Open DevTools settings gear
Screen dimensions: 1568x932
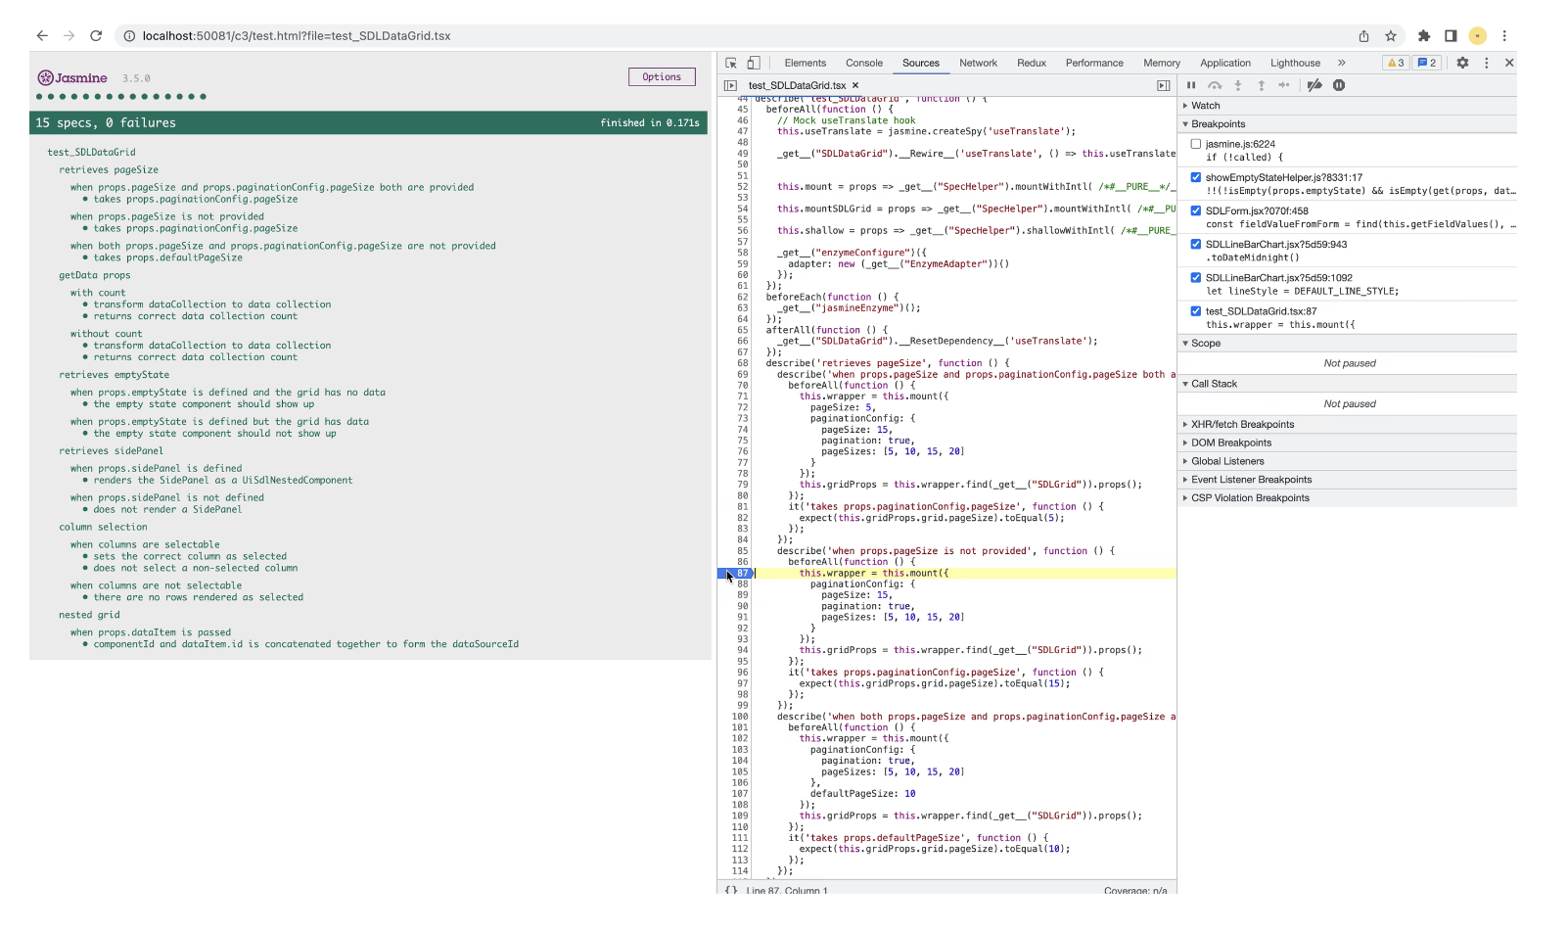(1462, 63)
